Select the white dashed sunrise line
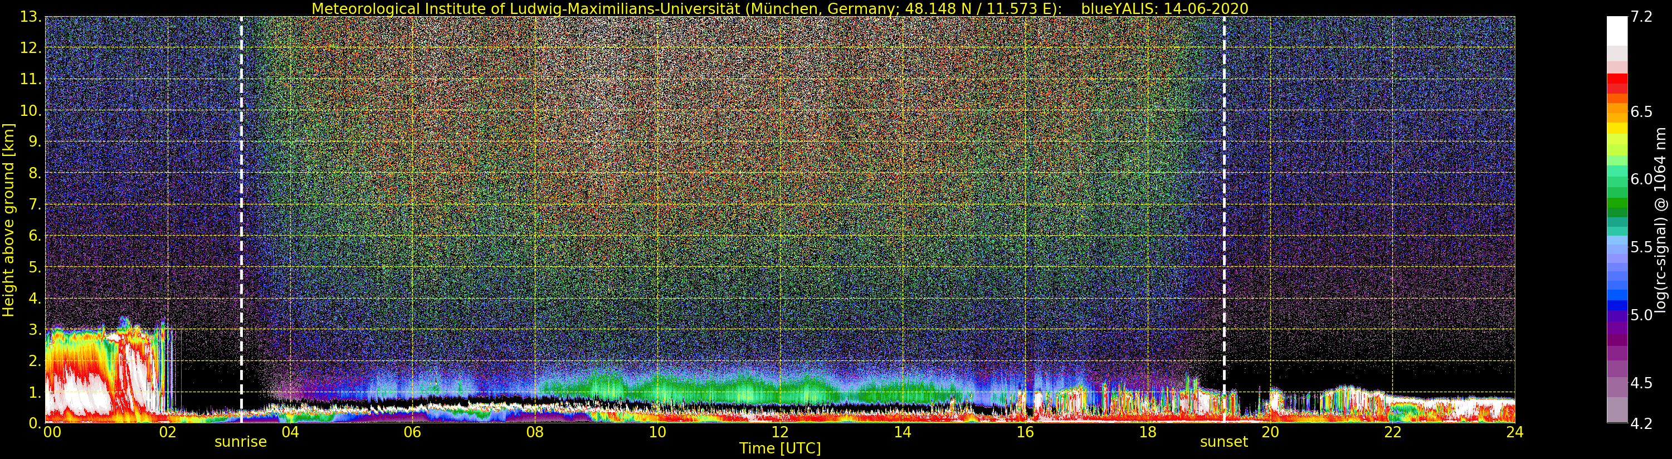The width and height of the screenshot is (1672, 459). click(241, 195)
